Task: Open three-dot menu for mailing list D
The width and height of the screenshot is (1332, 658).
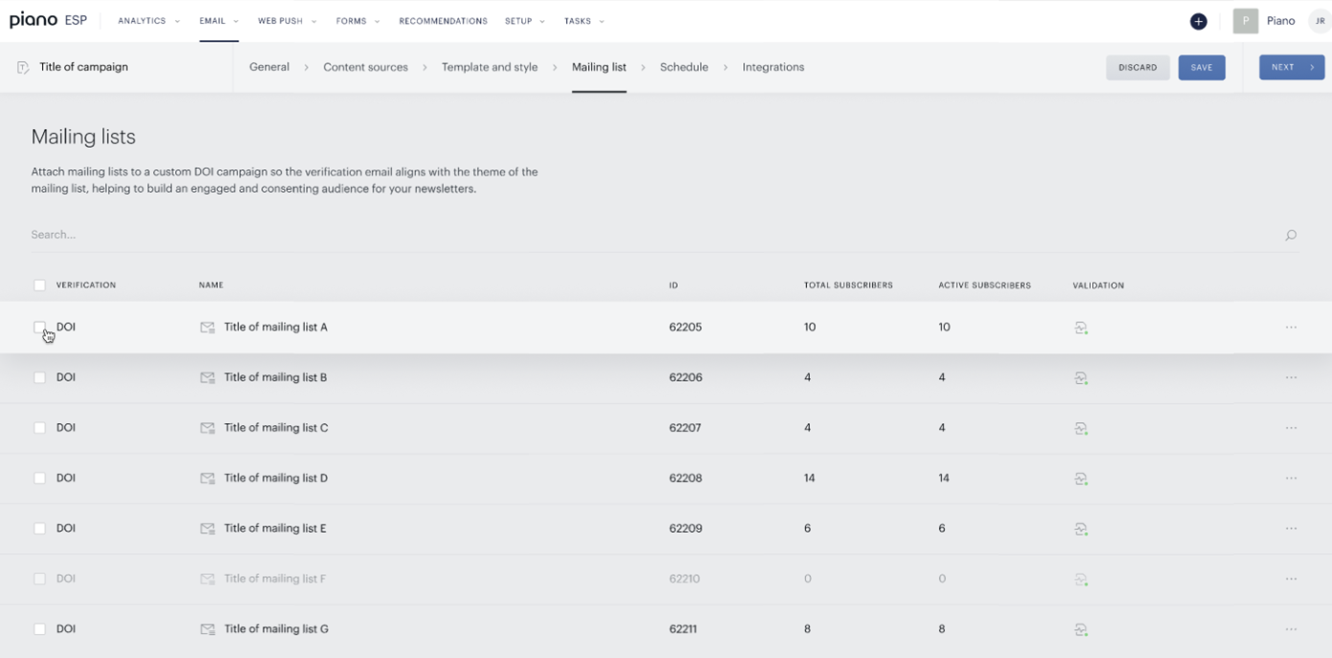Action: point(1291,478)
